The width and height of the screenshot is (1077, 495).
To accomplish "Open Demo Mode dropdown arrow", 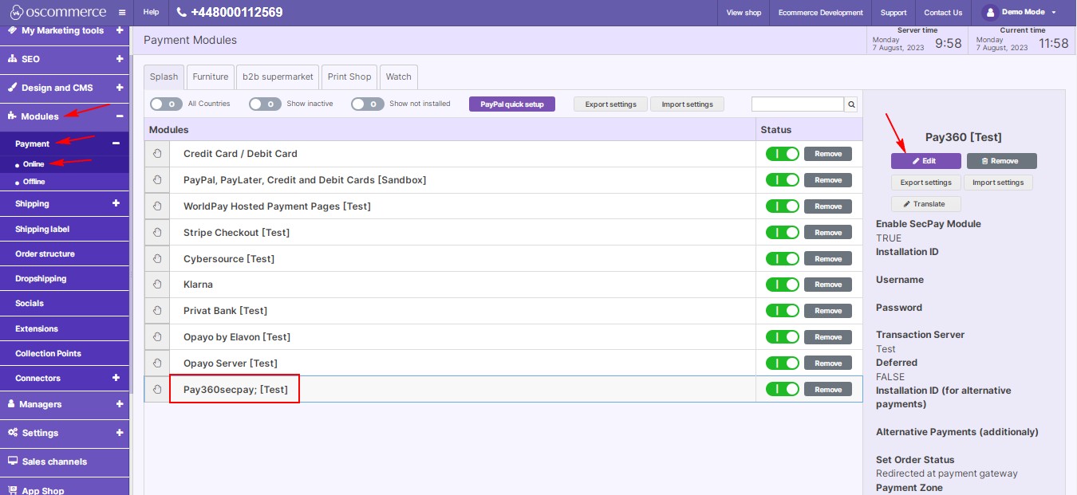I will tap(1054, 13).
